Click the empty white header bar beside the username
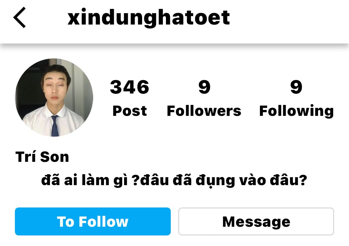The width and height of the screenshot is (349, 246). coord(289,18)
